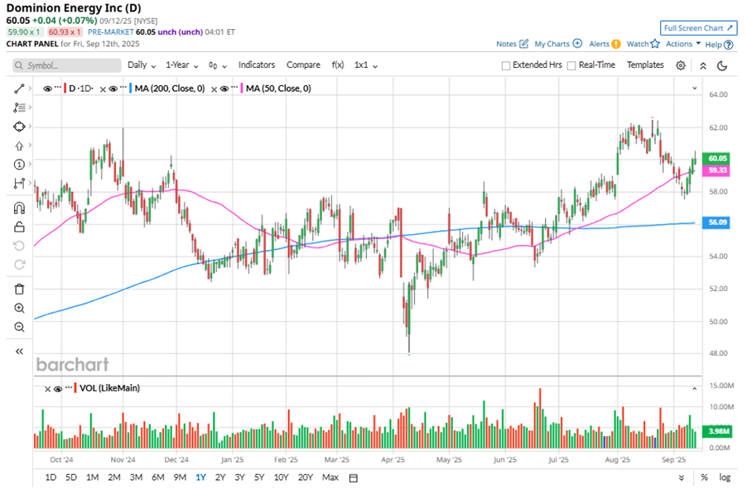Expand the trend line tool submenu arrow
The height and width of the screenshot is (489, 747).
30,89
